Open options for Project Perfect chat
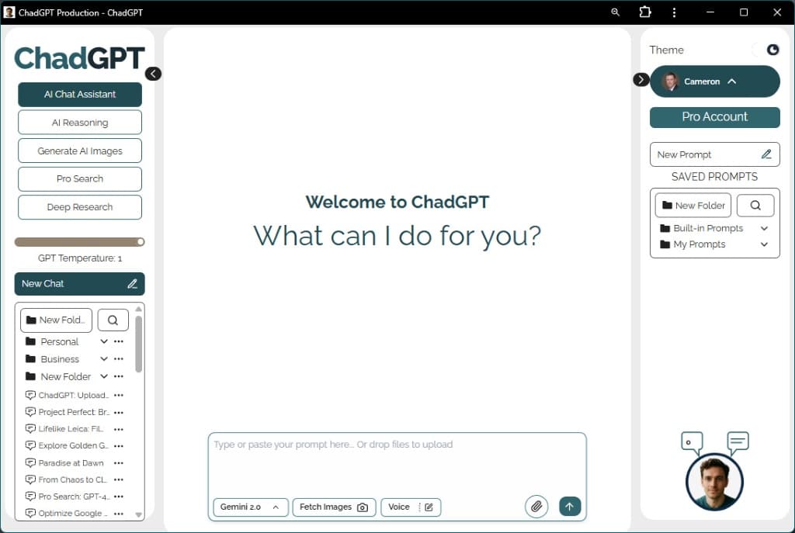The height and width of the screenshot is (533, 795). [x=119, y=413]
